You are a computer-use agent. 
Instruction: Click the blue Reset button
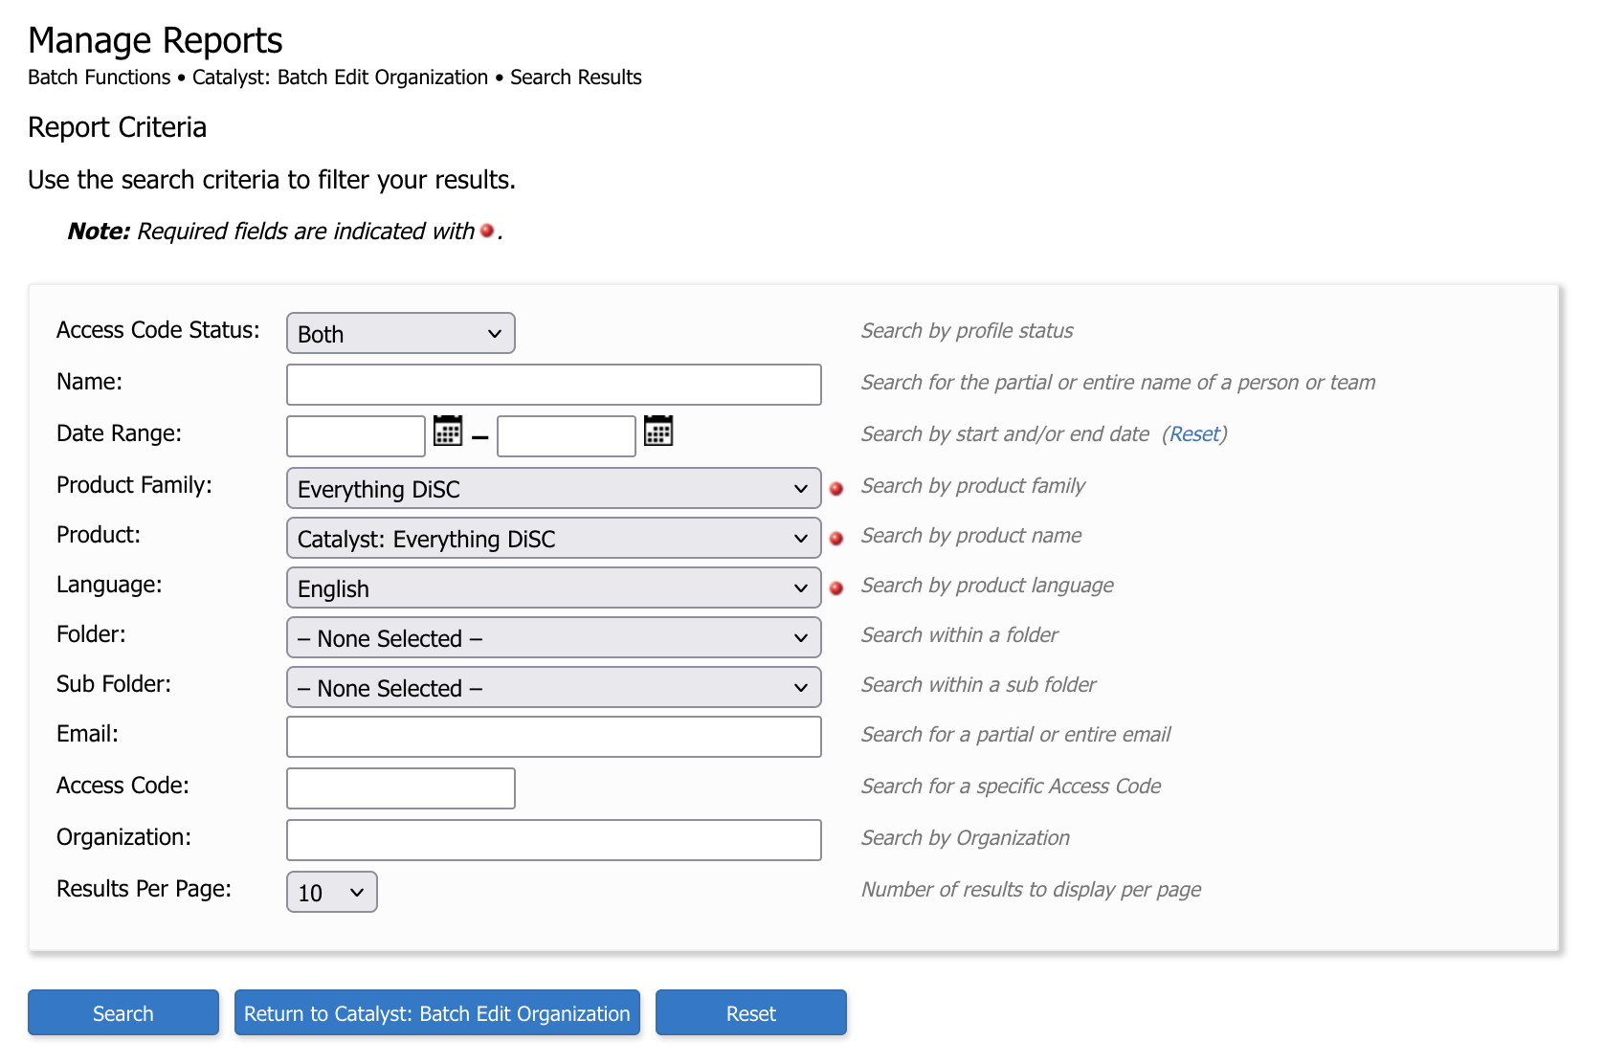point(751,1012)
